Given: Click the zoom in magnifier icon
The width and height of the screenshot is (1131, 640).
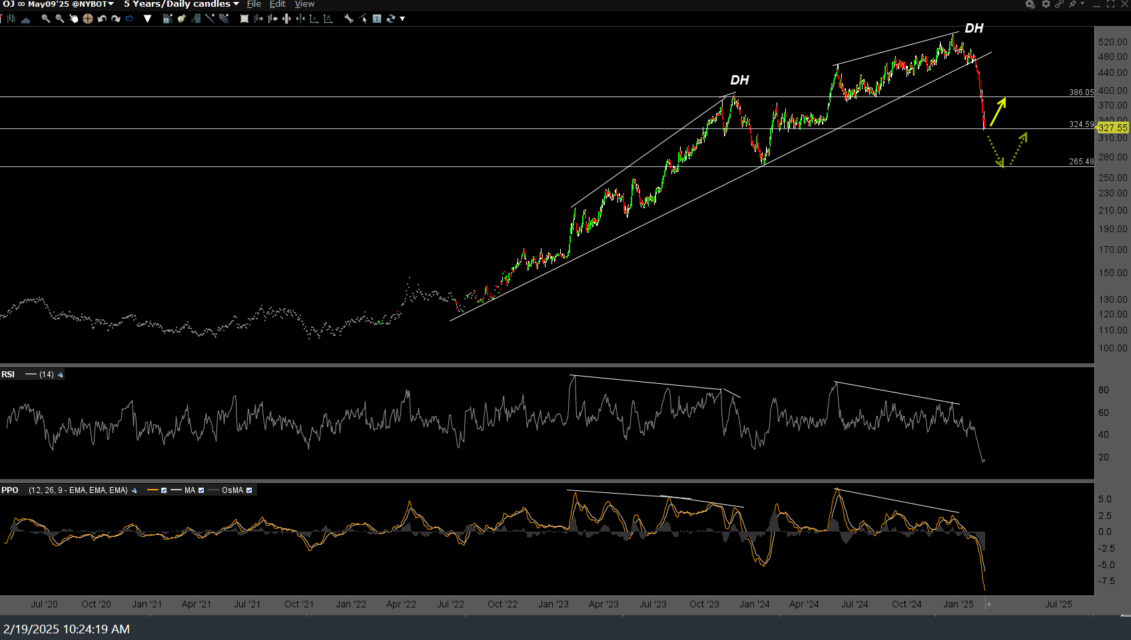Looking at the screenshot, I should [x=46, y=19].
